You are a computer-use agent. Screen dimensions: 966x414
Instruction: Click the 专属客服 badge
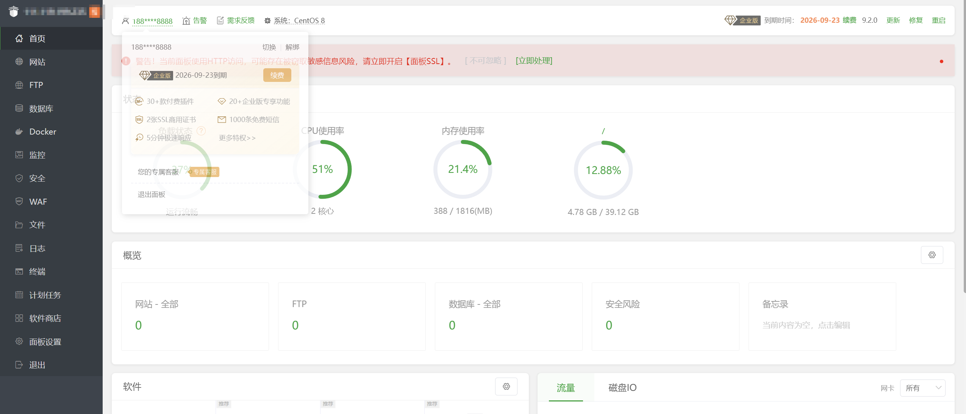click(205, 172)
